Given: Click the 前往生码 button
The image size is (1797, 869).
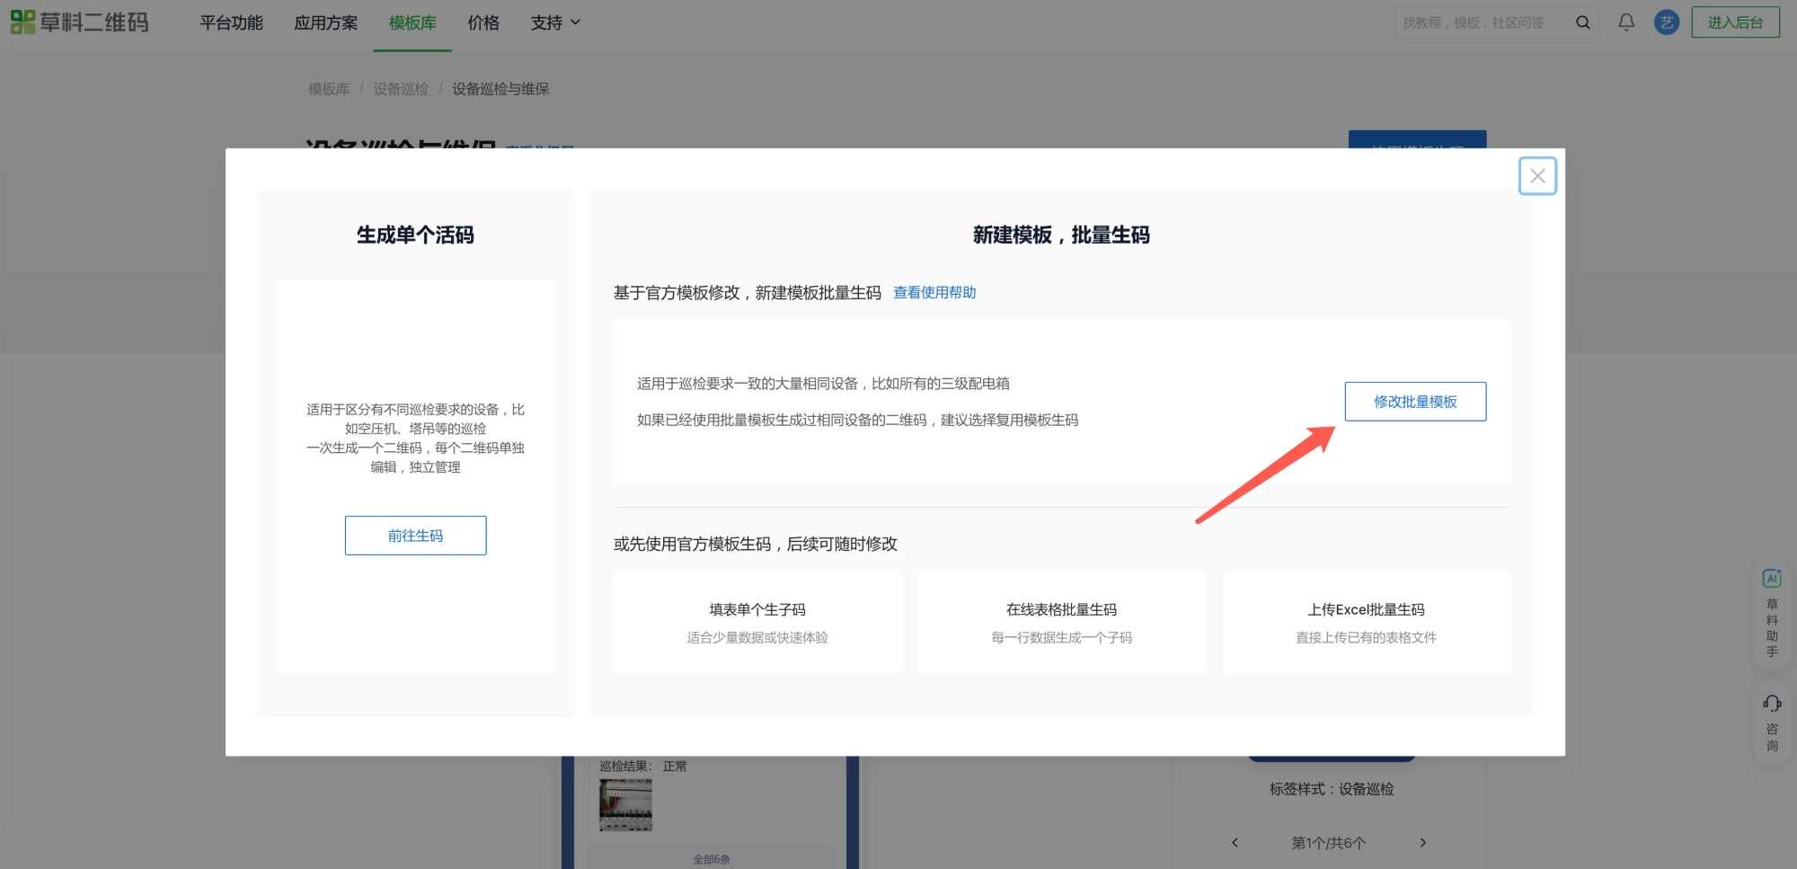Looking at the screenshot, I should pyautogui.click(x=415, y=536).
